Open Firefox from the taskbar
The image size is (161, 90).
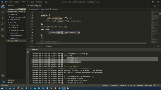click(x=18, y=88)
